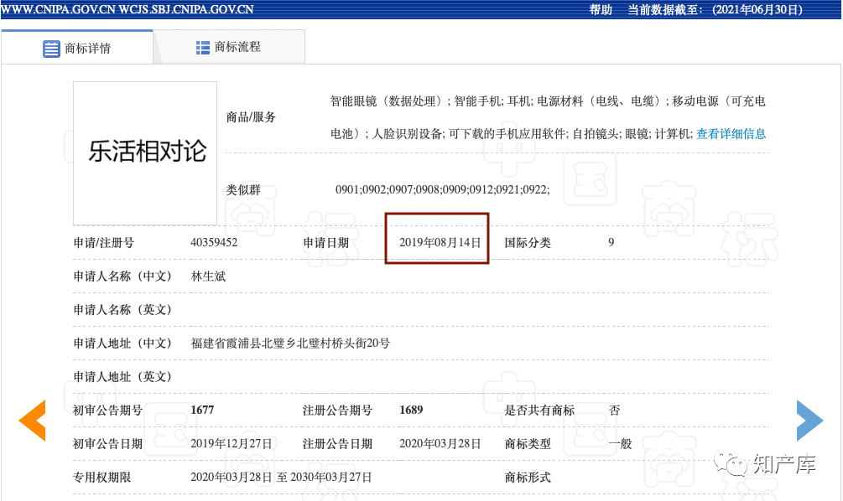Click the 注册公告期号 value 1689
Viewport: 843px width, 501px height.
click(x=411, y=411)
